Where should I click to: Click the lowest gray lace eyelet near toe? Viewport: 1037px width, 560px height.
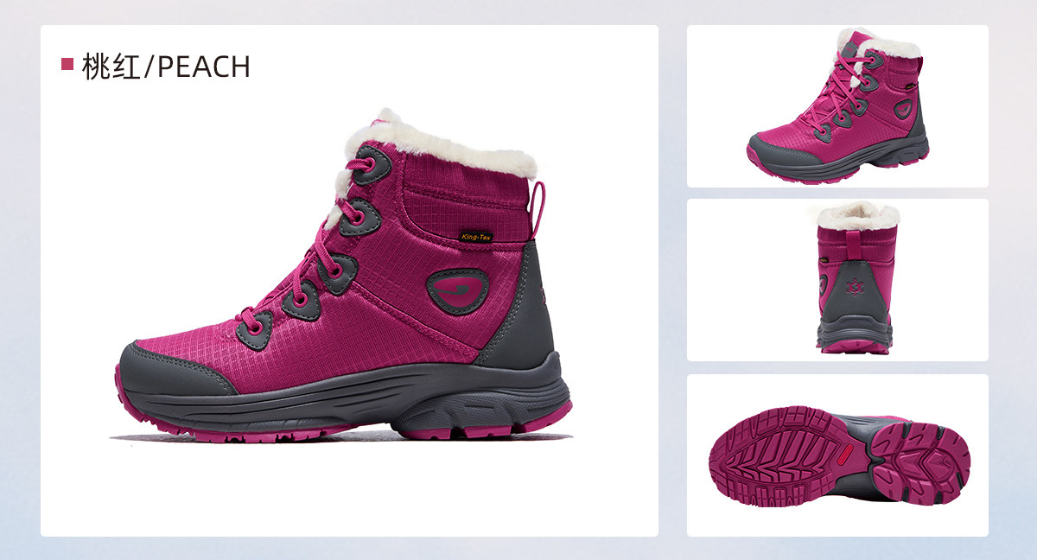click(254, 329)
